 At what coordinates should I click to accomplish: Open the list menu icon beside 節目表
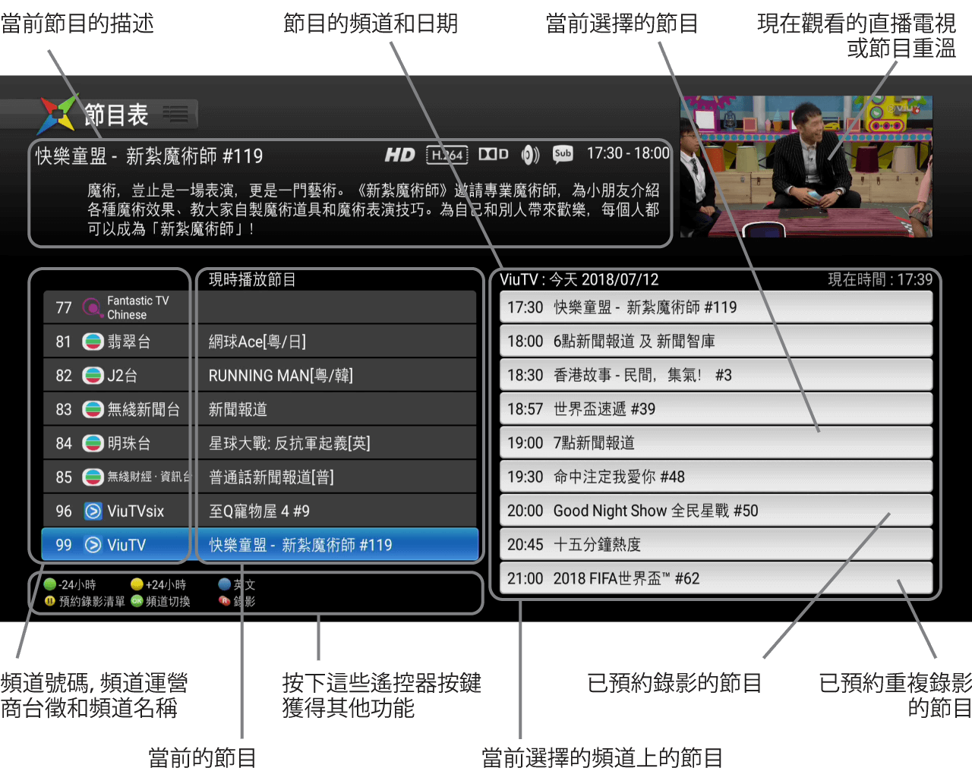click(175, 115)
